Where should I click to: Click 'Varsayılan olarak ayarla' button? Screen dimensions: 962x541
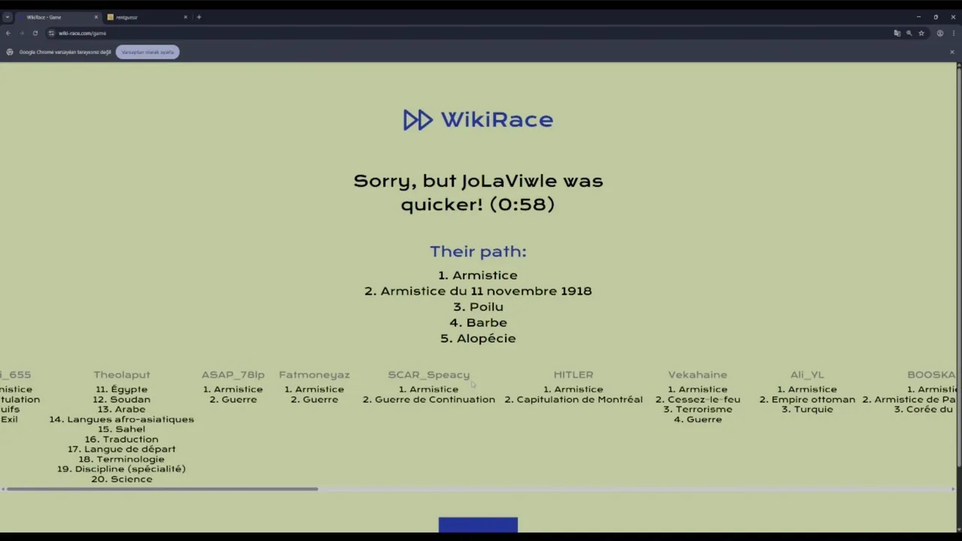coord(147,52)
